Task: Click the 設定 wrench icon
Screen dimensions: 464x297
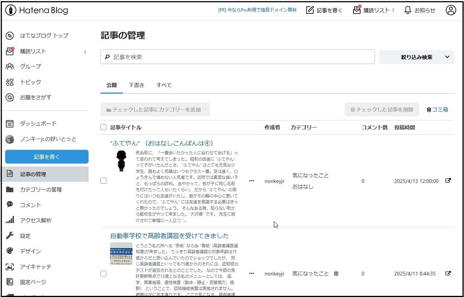Action: [10, 236]
